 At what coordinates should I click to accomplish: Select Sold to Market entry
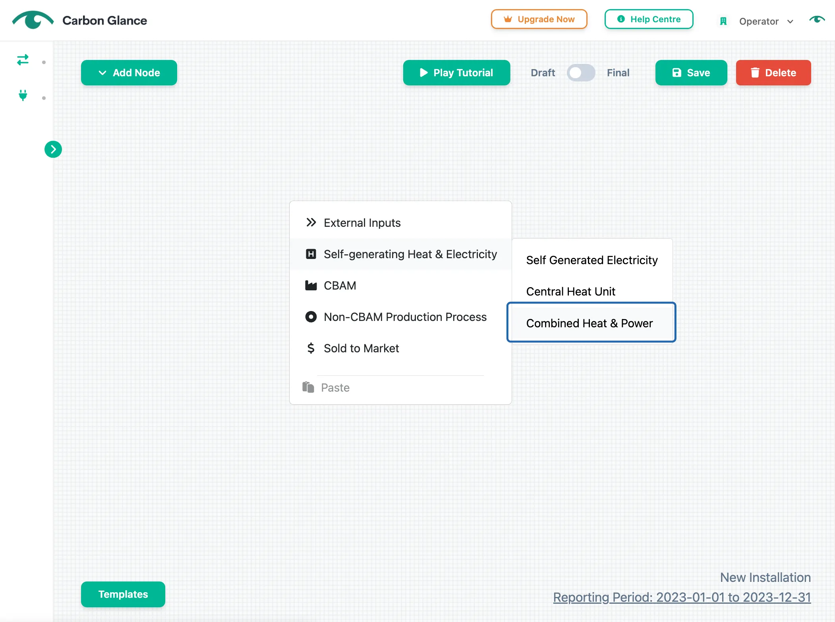(400, 348)
